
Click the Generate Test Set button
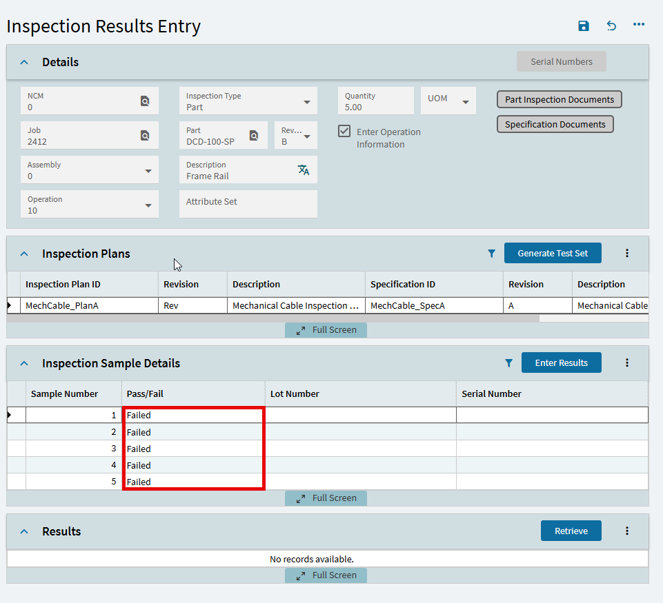553,254
